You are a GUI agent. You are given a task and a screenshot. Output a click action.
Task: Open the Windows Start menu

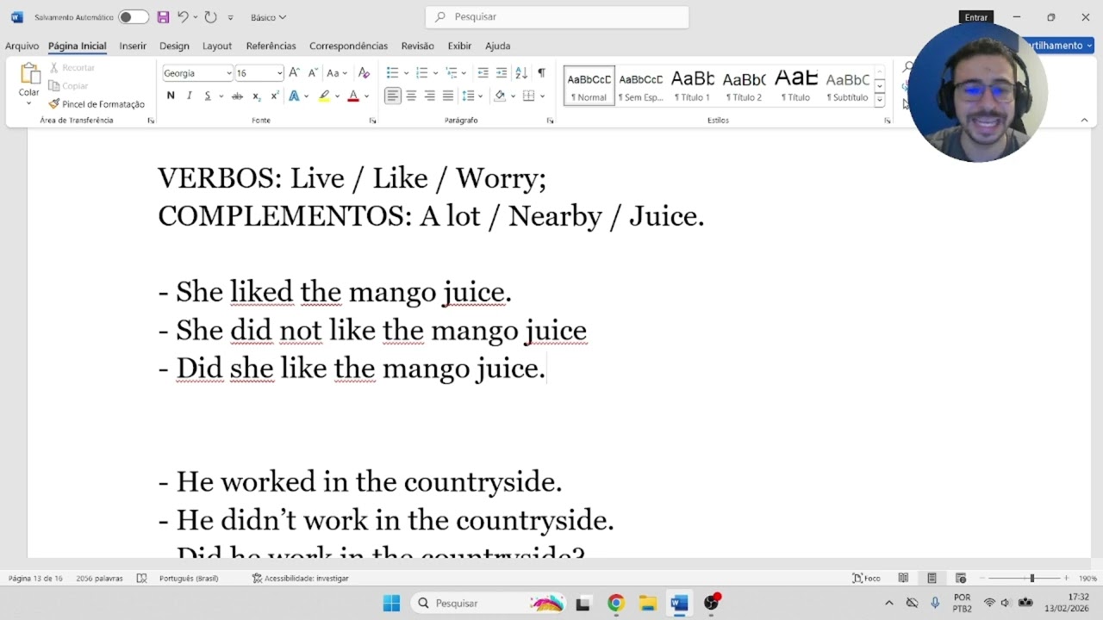pos(391,603)
